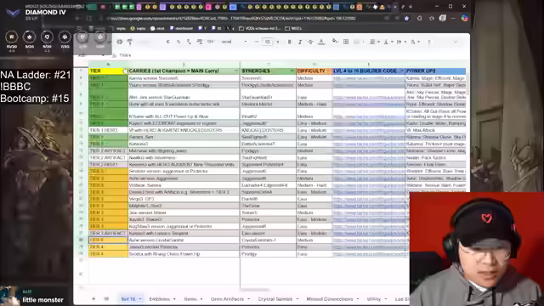Open the MISCs bookmarks folder
The image size is (544, 306).
coord(293,28)
